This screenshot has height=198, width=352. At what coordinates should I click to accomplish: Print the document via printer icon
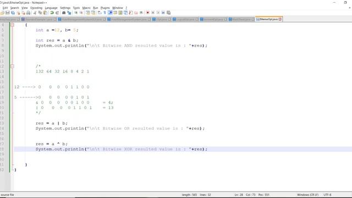[x=29, y=13]
